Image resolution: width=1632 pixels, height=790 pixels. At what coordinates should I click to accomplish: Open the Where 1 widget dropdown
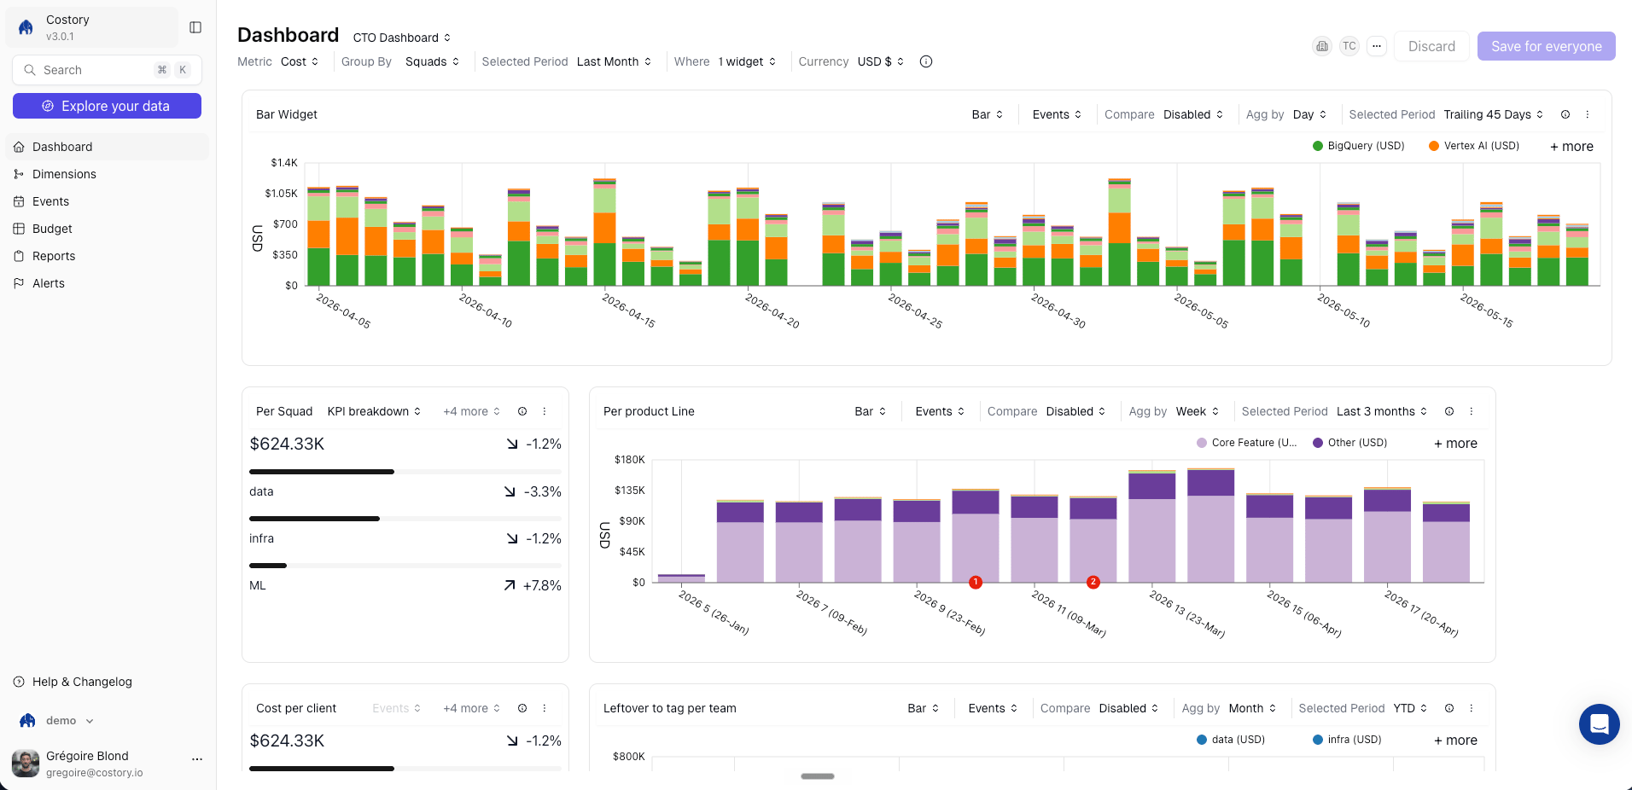point(747,61)
